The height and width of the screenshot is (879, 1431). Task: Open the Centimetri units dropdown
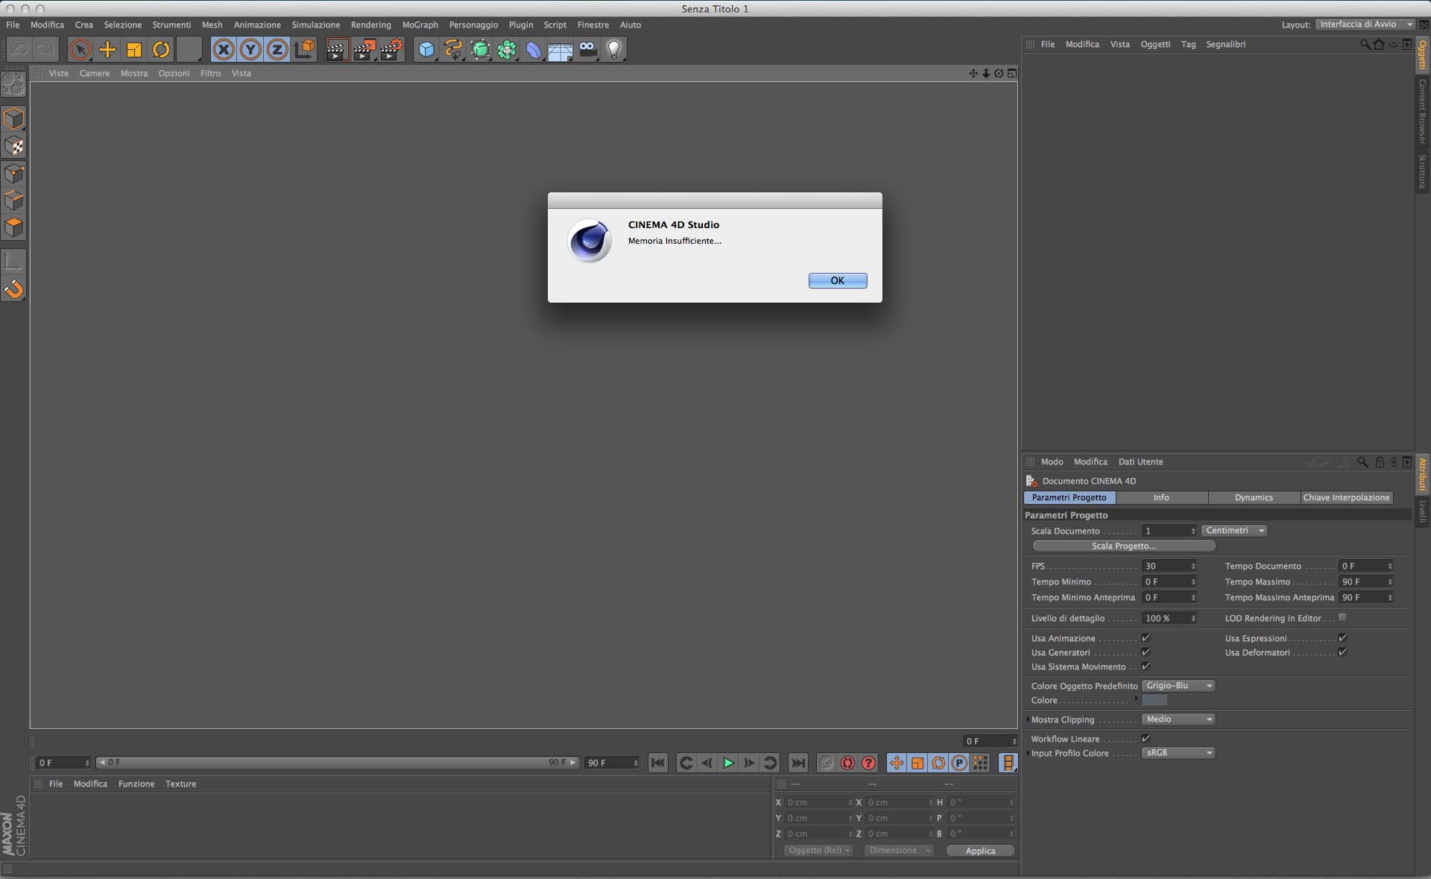coord(1234,531)
